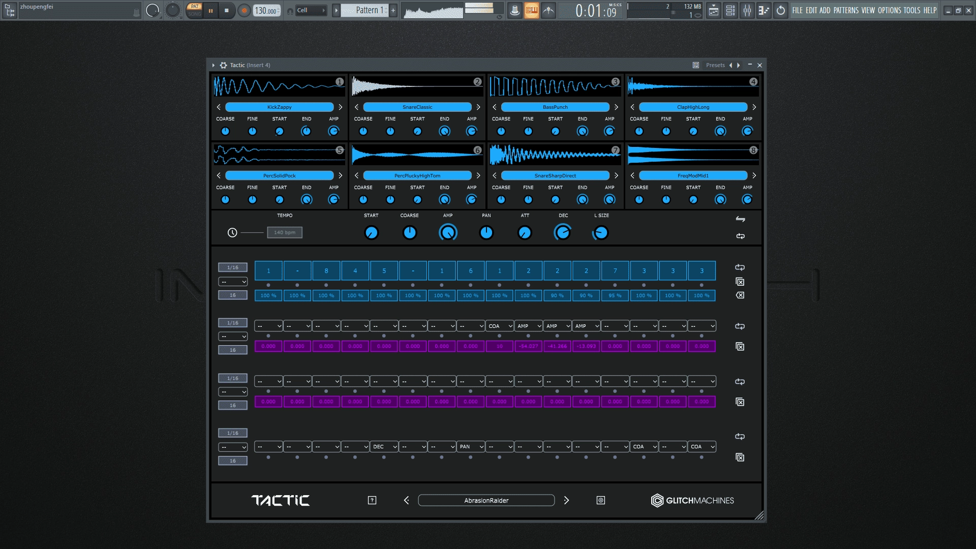Click Presets in the Tactic title bar
976x549 pixels.
pos(715,65)
